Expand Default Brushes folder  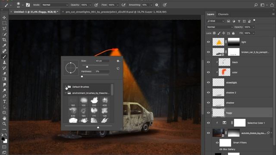66,87
